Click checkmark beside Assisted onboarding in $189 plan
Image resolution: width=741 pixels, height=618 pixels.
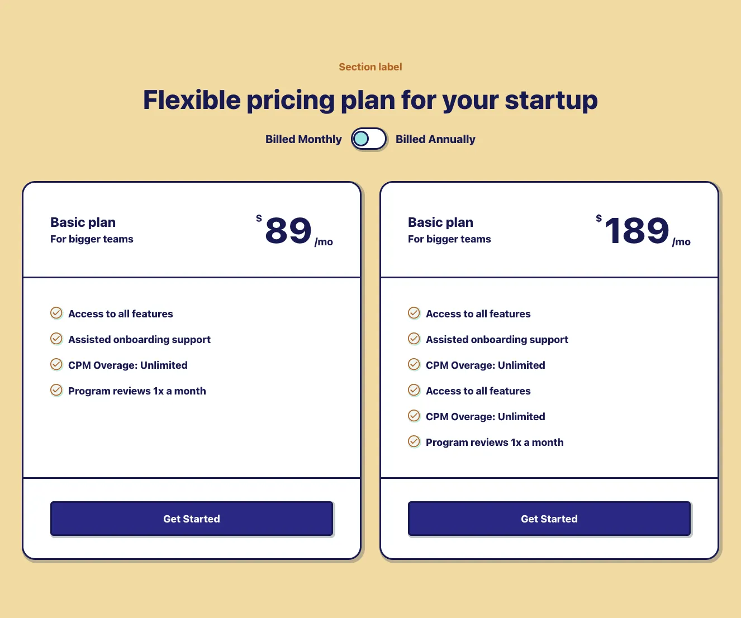click(414, 339)
